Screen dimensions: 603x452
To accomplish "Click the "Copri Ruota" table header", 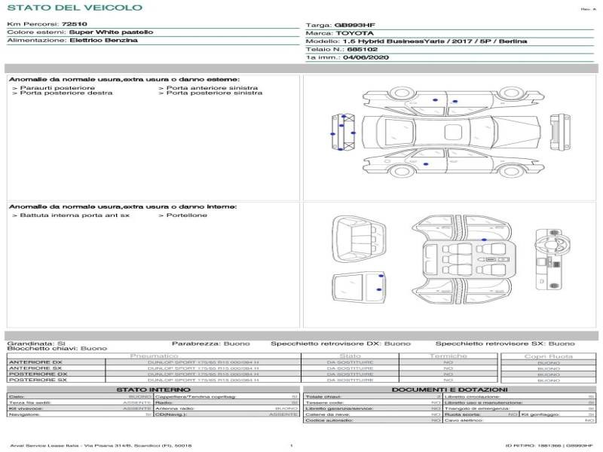I will [x=549, y=356].
